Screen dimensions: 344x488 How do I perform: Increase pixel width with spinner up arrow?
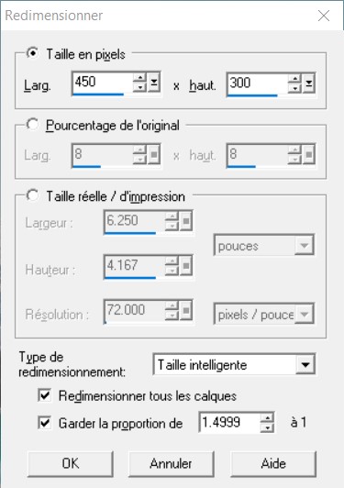(x=139, y=78)
